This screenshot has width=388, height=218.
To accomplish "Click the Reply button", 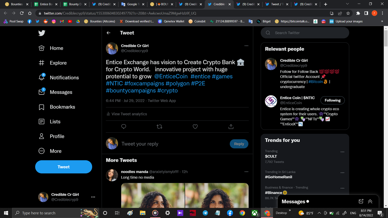I will point(239,144).
